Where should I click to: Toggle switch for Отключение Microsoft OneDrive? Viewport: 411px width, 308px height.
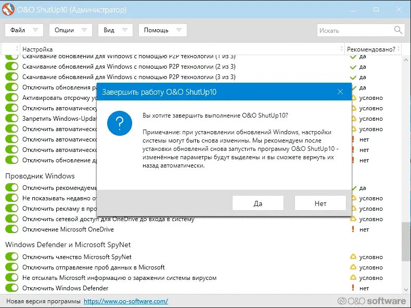[x=11, y=229]
